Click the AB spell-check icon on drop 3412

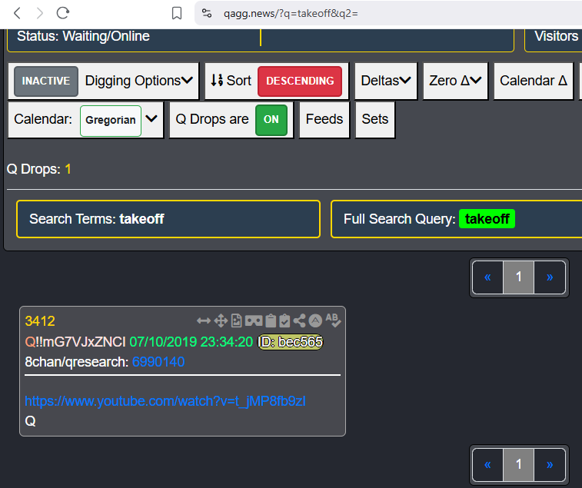pos(333,320)
